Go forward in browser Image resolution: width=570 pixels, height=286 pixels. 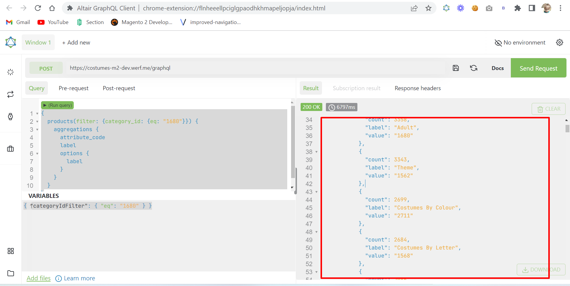pos(23,8)
